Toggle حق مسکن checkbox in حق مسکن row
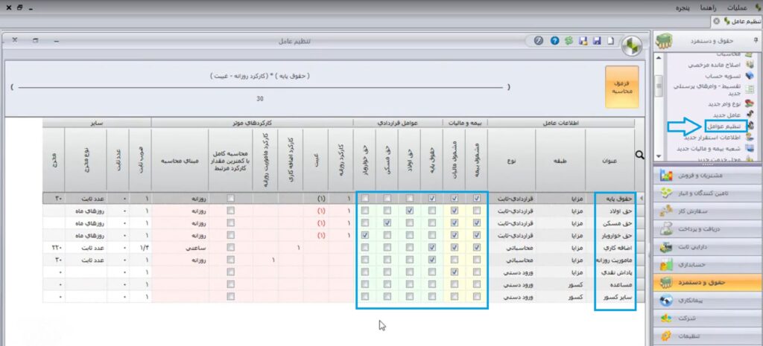 [387, 223]
